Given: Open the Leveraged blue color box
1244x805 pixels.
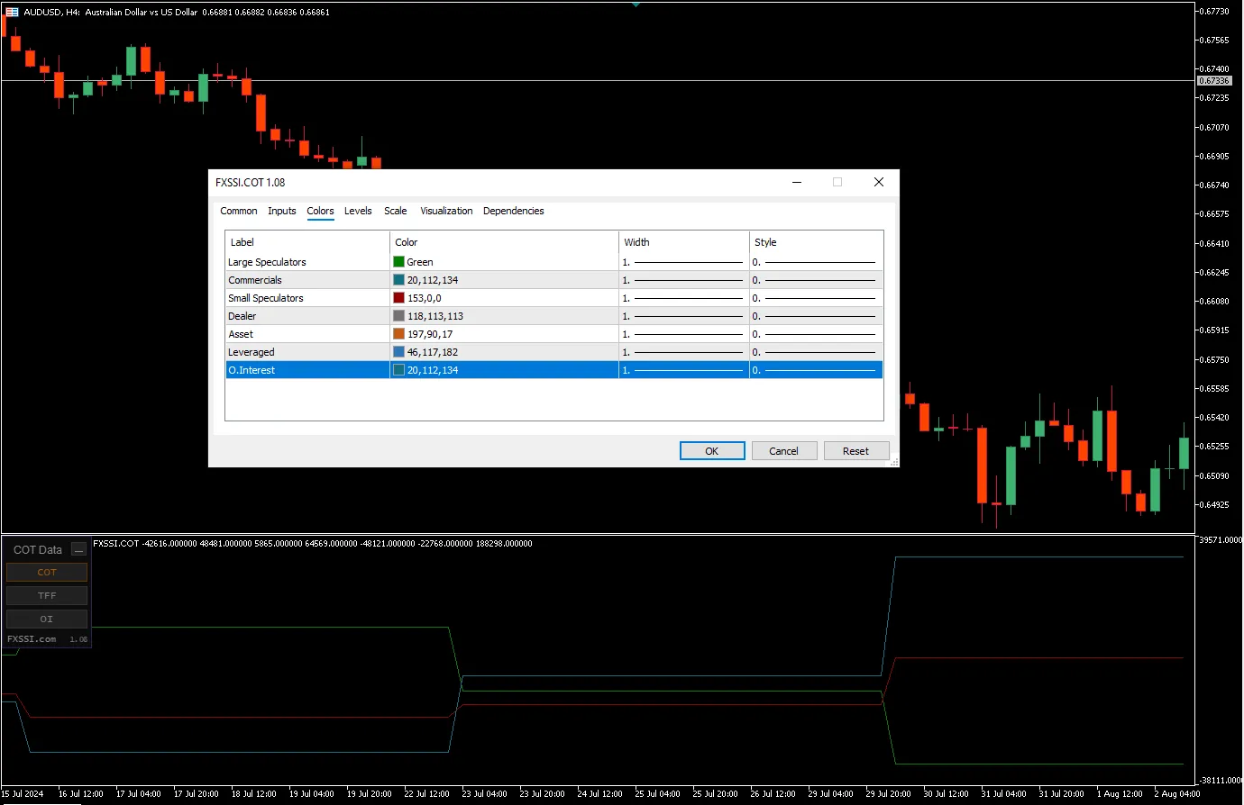Looking at the screenshot, I should click(x=398, y=351).
